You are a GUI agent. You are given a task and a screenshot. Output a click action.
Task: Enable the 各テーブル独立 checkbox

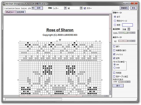click(x=114, y=76)
